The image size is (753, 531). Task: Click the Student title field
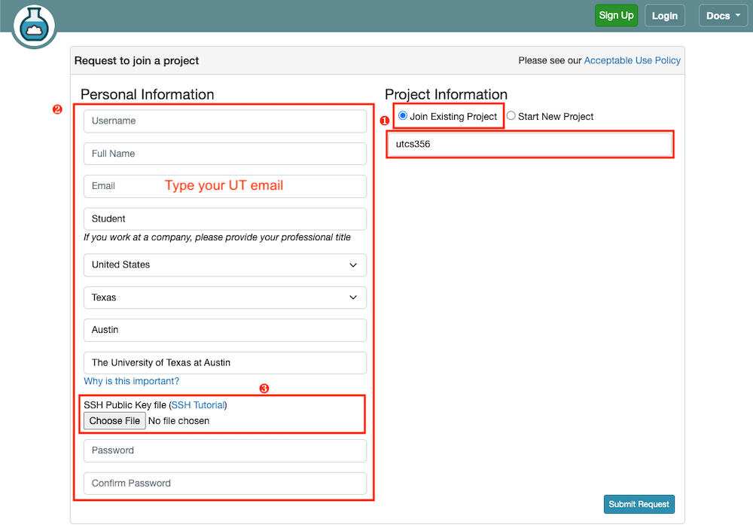pos(224,218)
